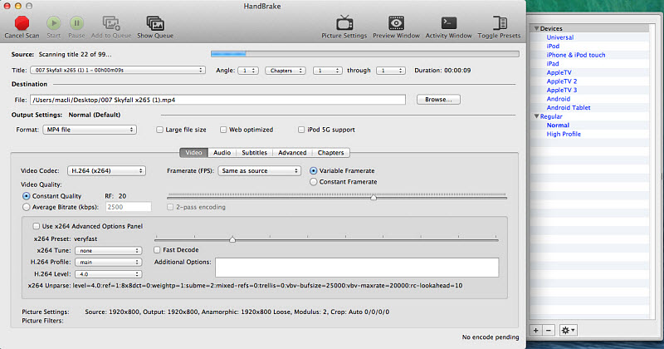
Task: Select the Android preset
Action: coord(558,99)
